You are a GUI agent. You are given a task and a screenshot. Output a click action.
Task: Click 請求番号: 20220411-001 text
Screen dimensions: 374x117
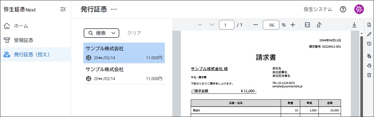coord(325,46)
